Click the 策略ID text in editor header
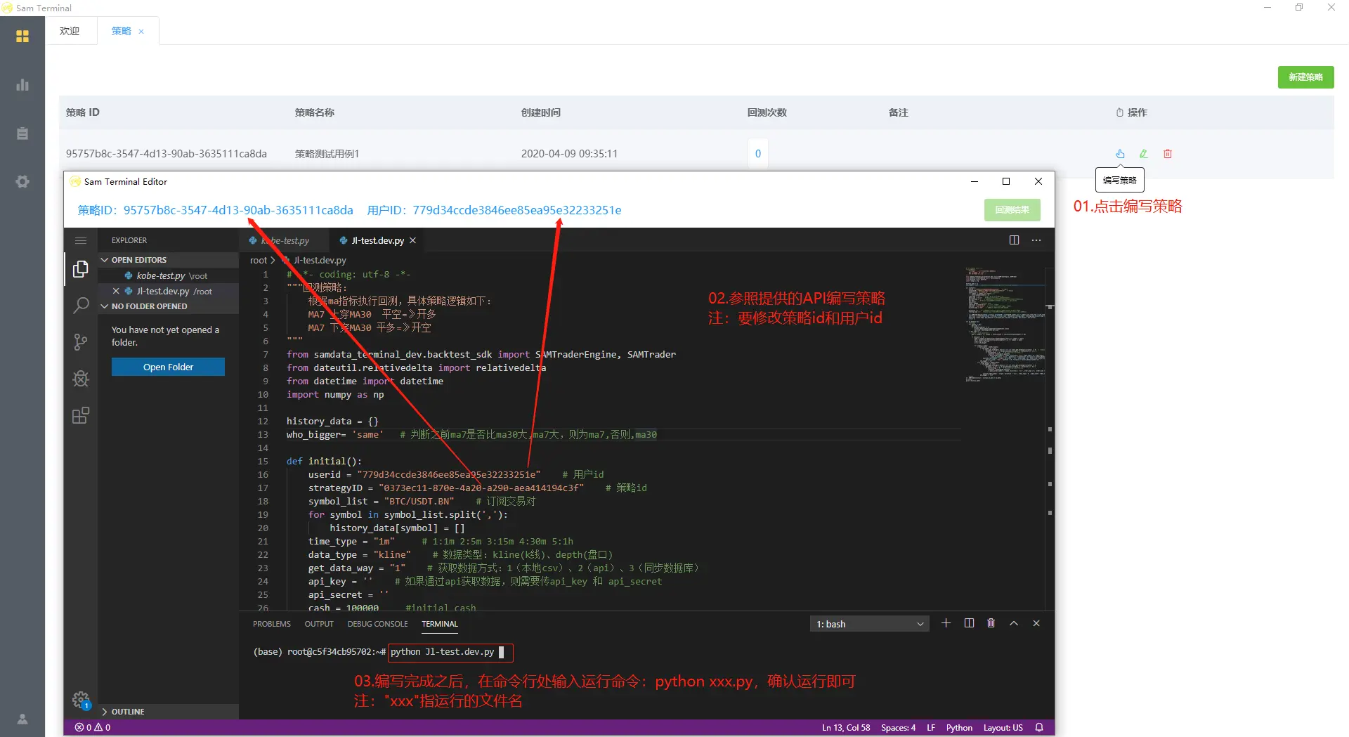1349x737 pixels. [215, 210]
